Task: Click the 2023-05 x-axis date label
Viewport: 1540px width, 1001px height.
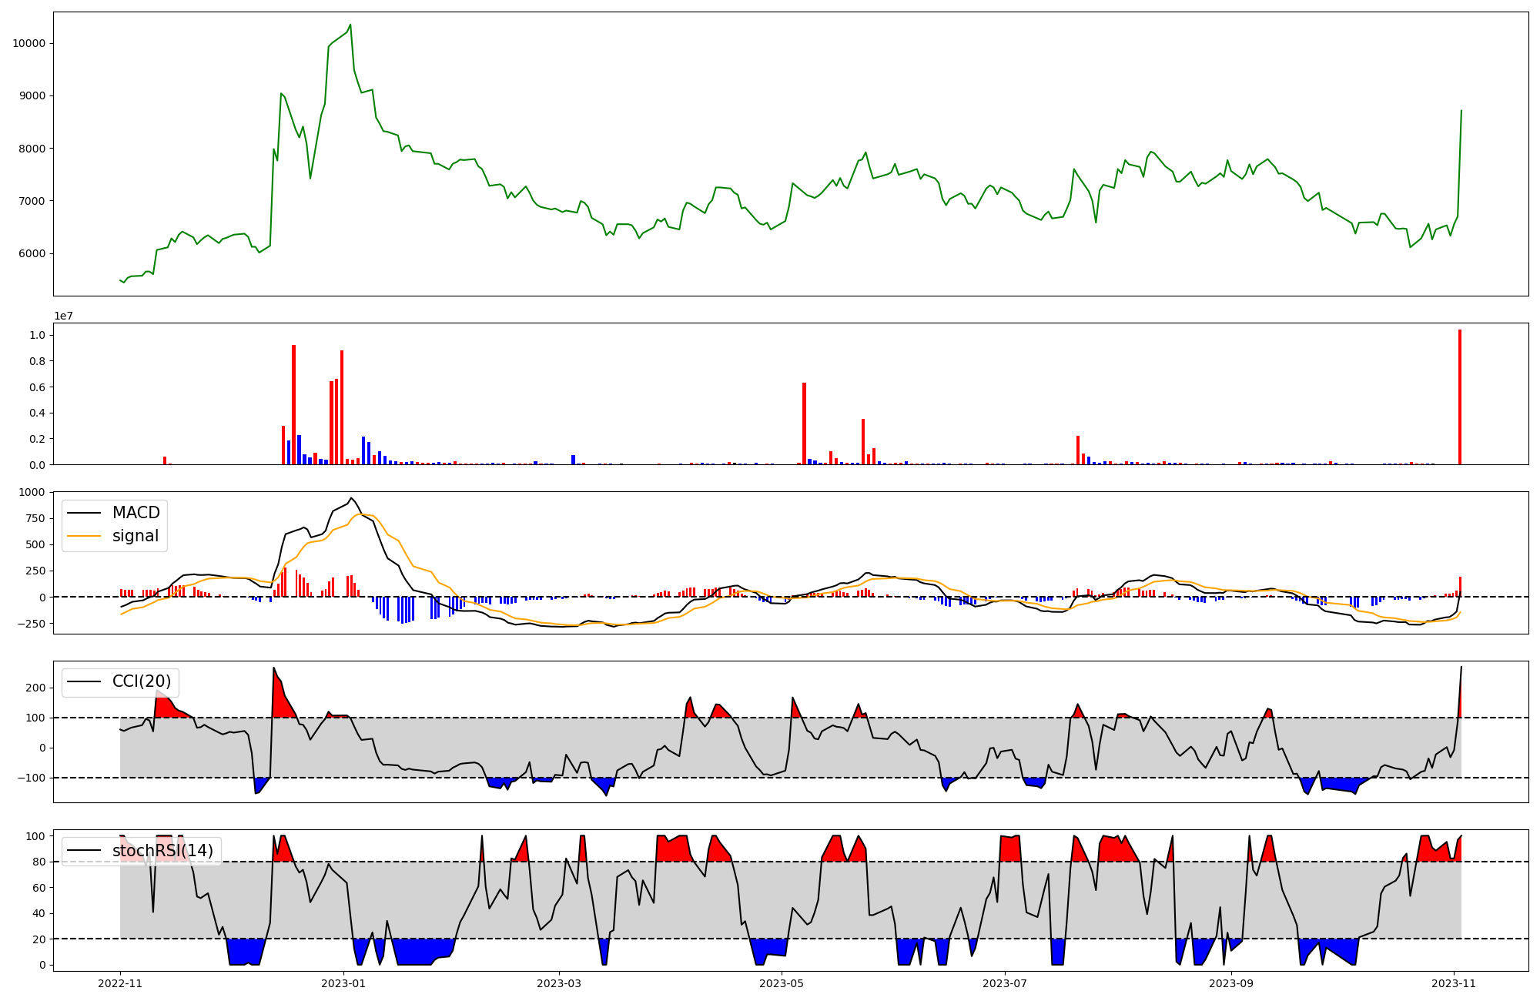Action: pyautogui.click(x=782, y=983)
